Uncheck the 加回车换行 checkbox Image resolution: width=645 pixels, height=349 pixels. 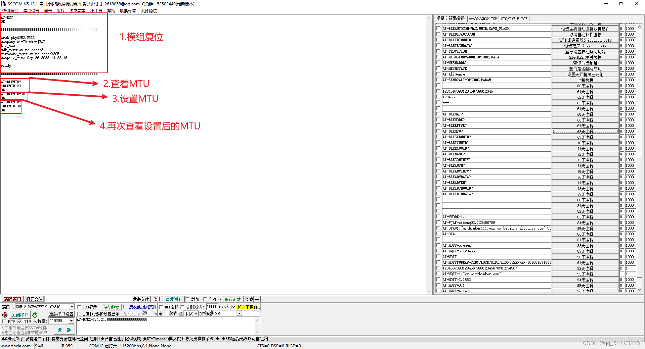point(233,307)
